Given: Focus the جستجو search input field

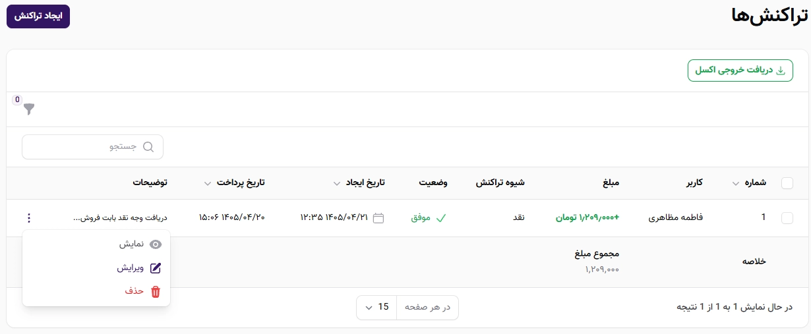Looking at the screenshot, I should coord(92,147).
